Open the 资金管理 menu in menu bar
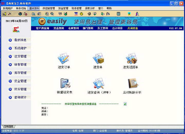 tap(63, 8)
